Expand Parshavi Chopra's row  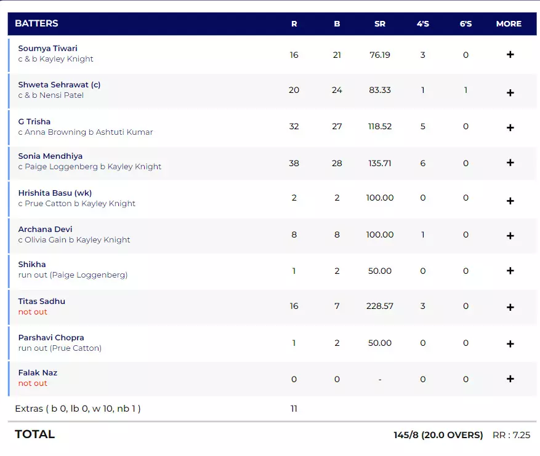[510, 343]
